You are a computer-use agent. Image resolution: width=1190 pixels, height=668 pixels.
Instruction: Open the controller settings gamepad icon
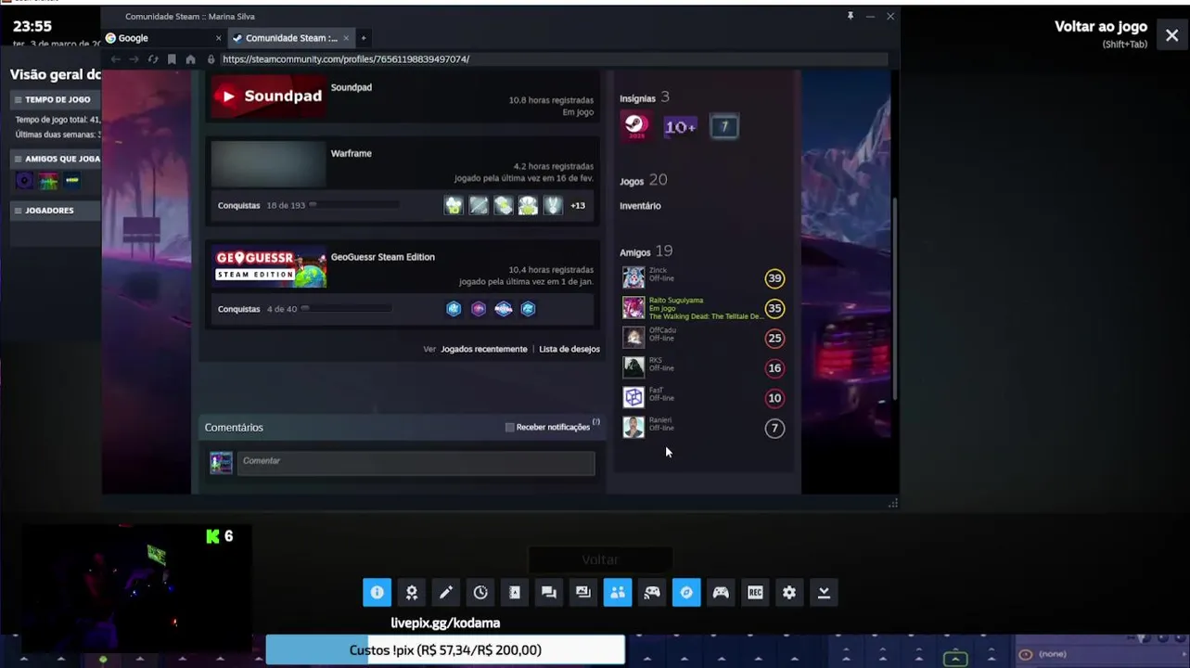click(721, 592)
